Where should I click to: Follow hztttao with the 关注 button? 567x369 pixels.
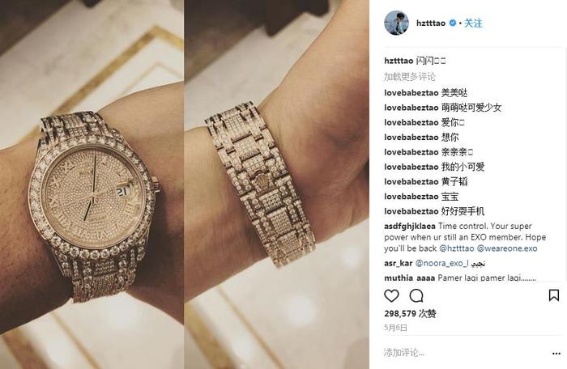(x=473, y=23)
